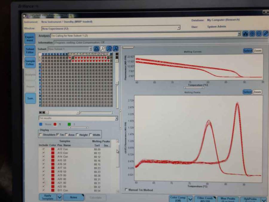269x202 pixels.
Task: Click the first legend playback icon
Action: pos(40,112)
